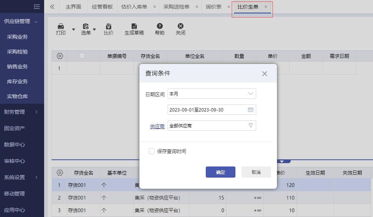373x217 pixels.
Task: Expand the 日期区间 本月 dropdown
Action: (251, 94)
